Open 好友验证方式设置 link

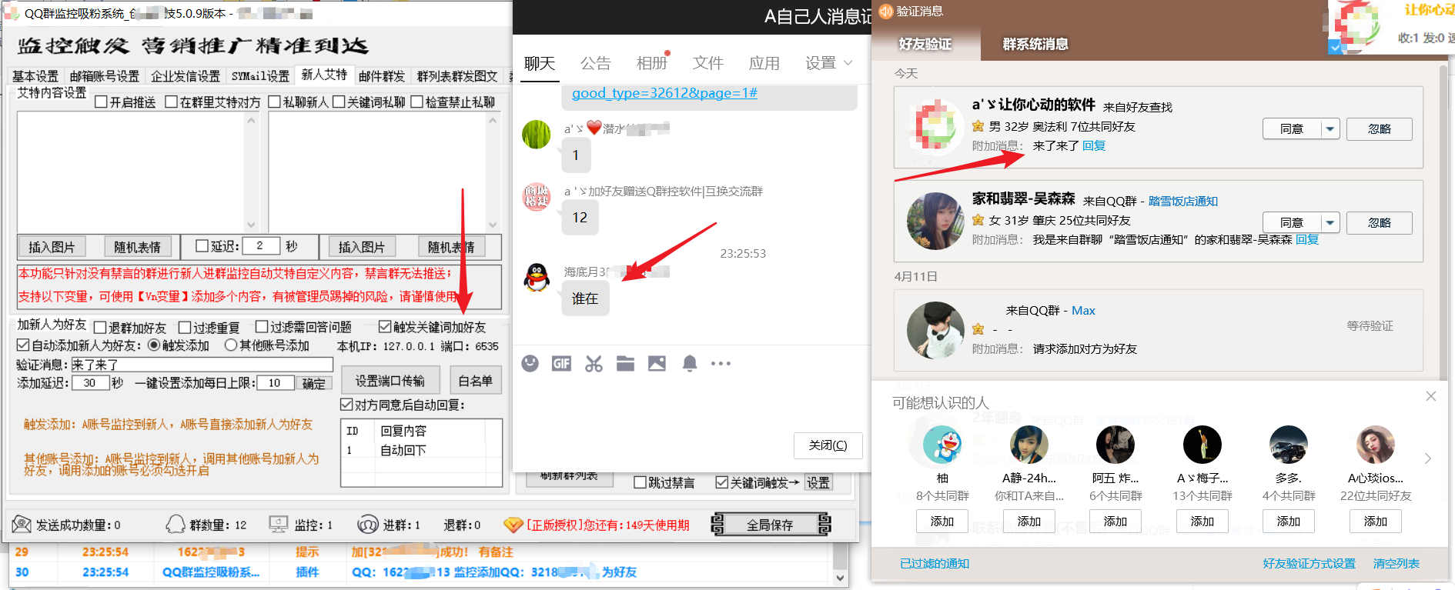1309,564
